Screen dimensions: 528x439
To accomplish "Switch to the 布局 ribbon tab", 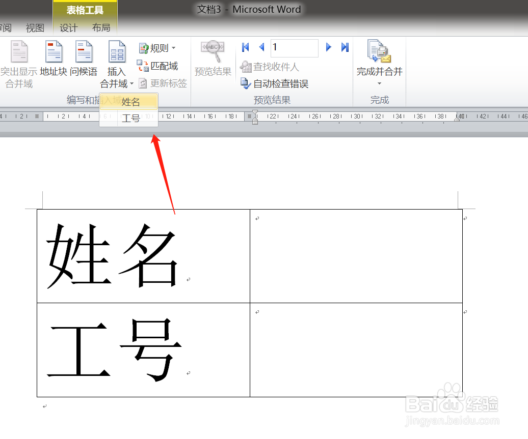I will [101, 28].
